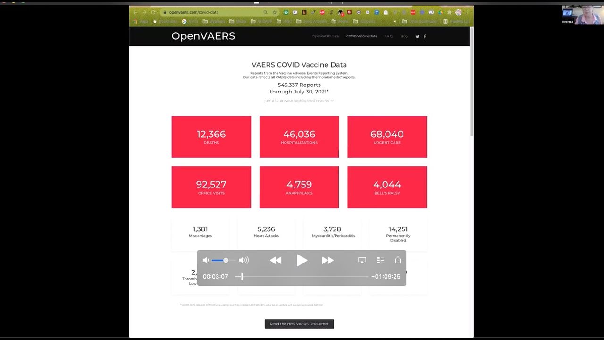
Task: Set max volume with loud speaker icon
Action: (243, 260)
